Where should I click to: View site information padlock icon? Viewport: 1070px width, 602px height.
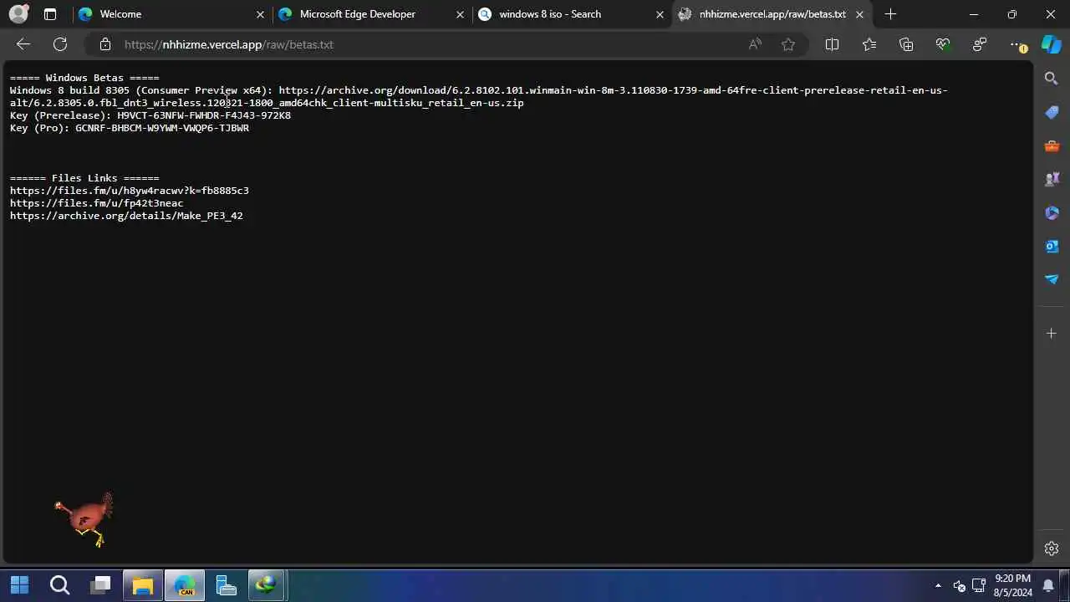(x=104, y=44)
